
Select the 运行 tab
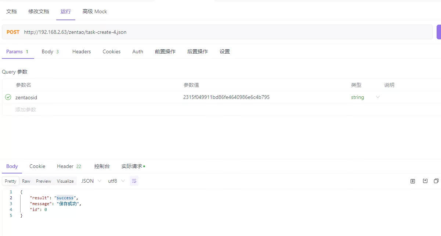point(66,11)
